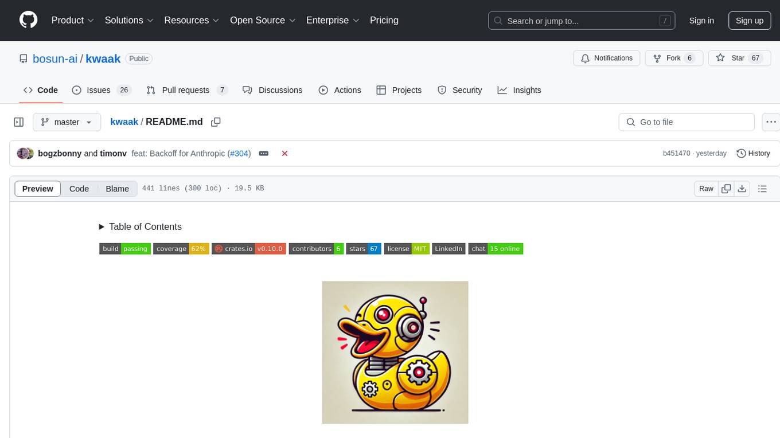
Task: Click the Issues count 26
Action: click(124, 90)
